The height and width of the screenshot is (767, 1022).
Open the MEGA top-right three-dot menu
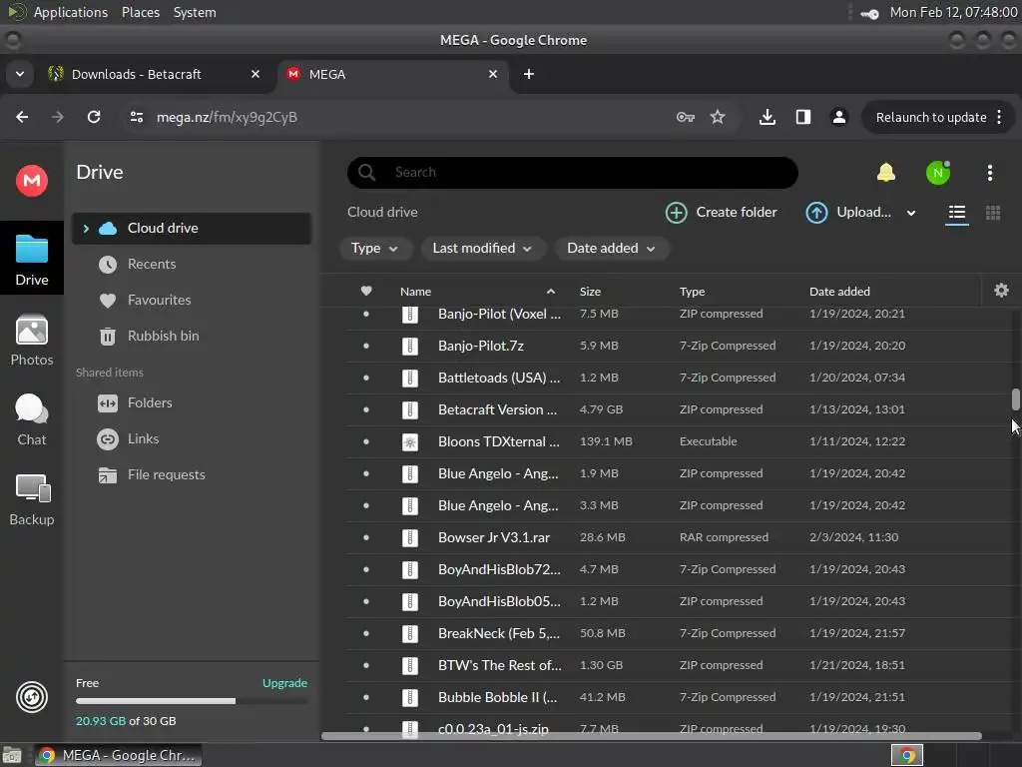click(x=989, y=173)
